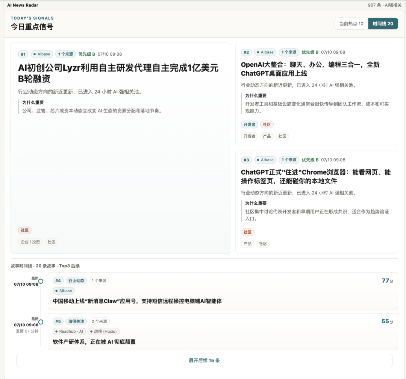406x379 pixels.
Task: Select the 虎嗅 (Huxiu) source chip
Action: point(103,332)
